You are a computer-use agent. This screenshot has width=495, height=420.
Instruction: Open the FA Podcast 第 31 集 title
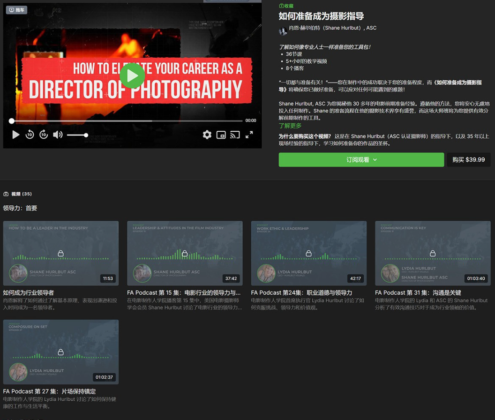click(x=418, y=293)
